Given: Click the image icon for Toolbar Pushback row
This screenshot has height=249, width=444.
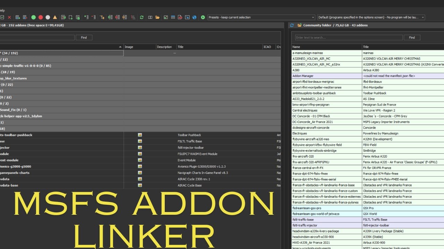Looking at the screenshot, I should point(140,135).
